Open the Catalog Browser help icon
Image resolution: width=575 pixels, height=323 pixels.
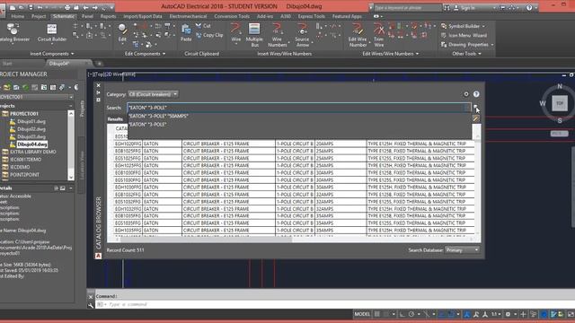(476, 94)
